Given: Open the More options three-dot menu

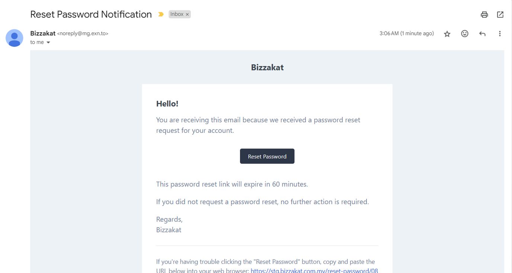Looking at the screenshot, I should point(500,33).
